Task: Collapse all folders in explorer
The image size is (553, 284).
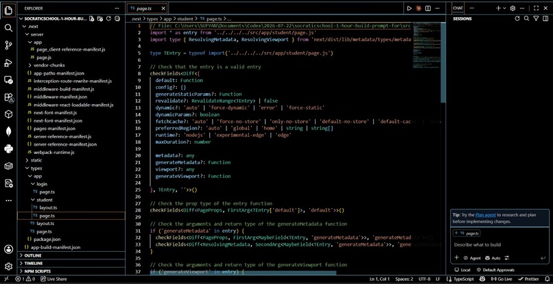Action: (117, 18)
